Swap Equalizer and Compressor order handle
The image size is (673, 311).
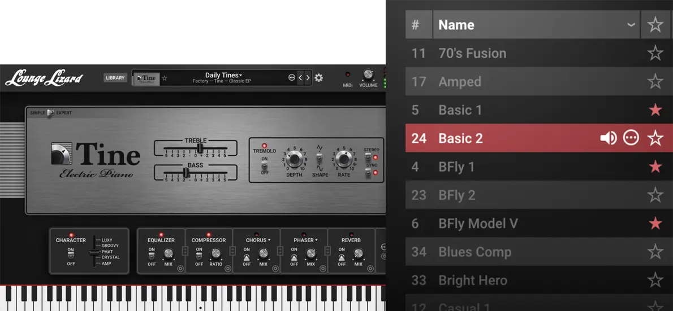tap(185, 251)
